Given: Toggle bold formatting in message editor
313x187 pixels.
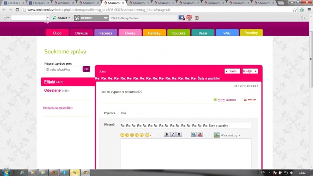Looking at the screenshot, I should coord(166,134).
